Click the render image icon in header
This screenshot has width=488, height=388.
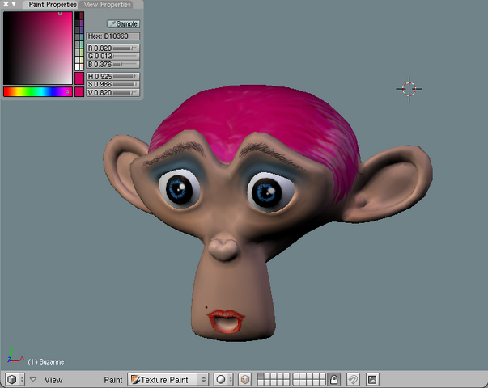pyautogui.click(x=372, y=380)
